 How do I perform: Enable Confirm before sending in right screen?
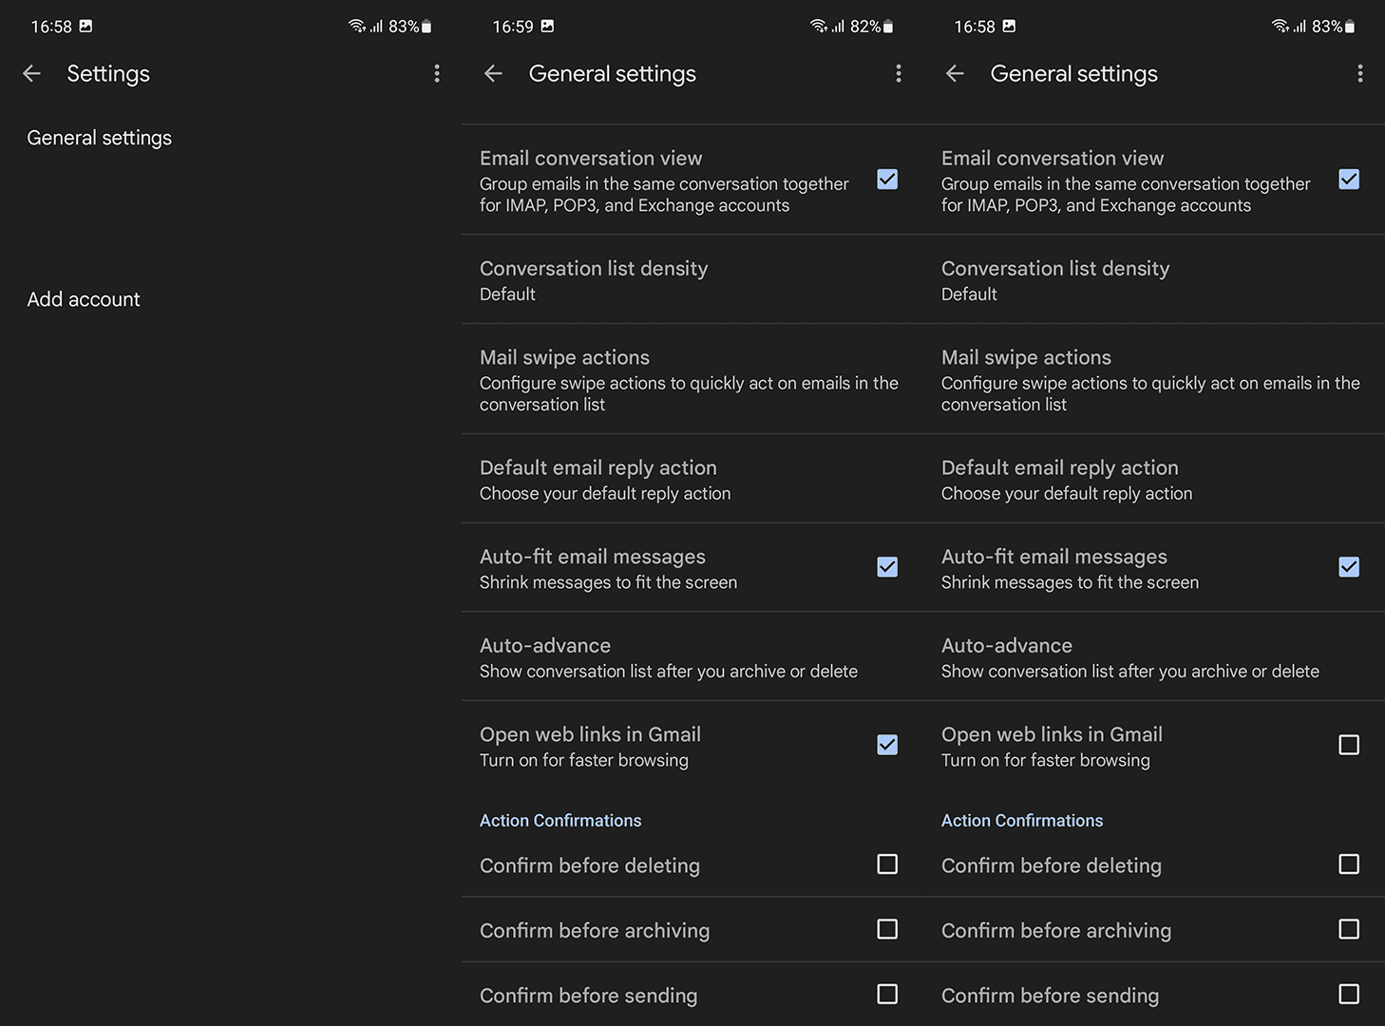[x=1349, y=994]
